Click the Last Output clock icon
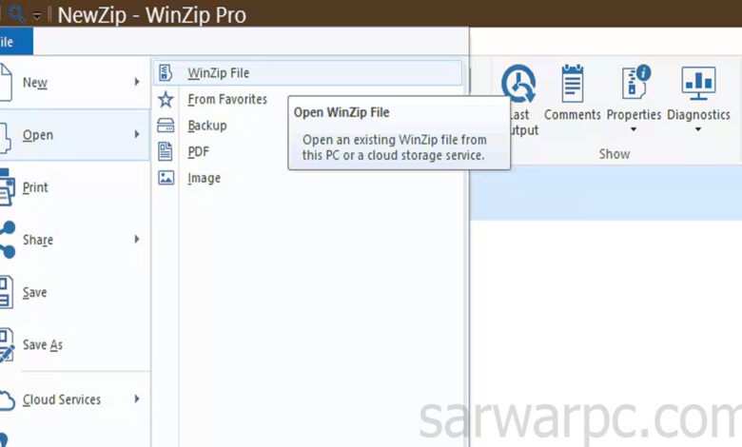 [x=518, y=85]
